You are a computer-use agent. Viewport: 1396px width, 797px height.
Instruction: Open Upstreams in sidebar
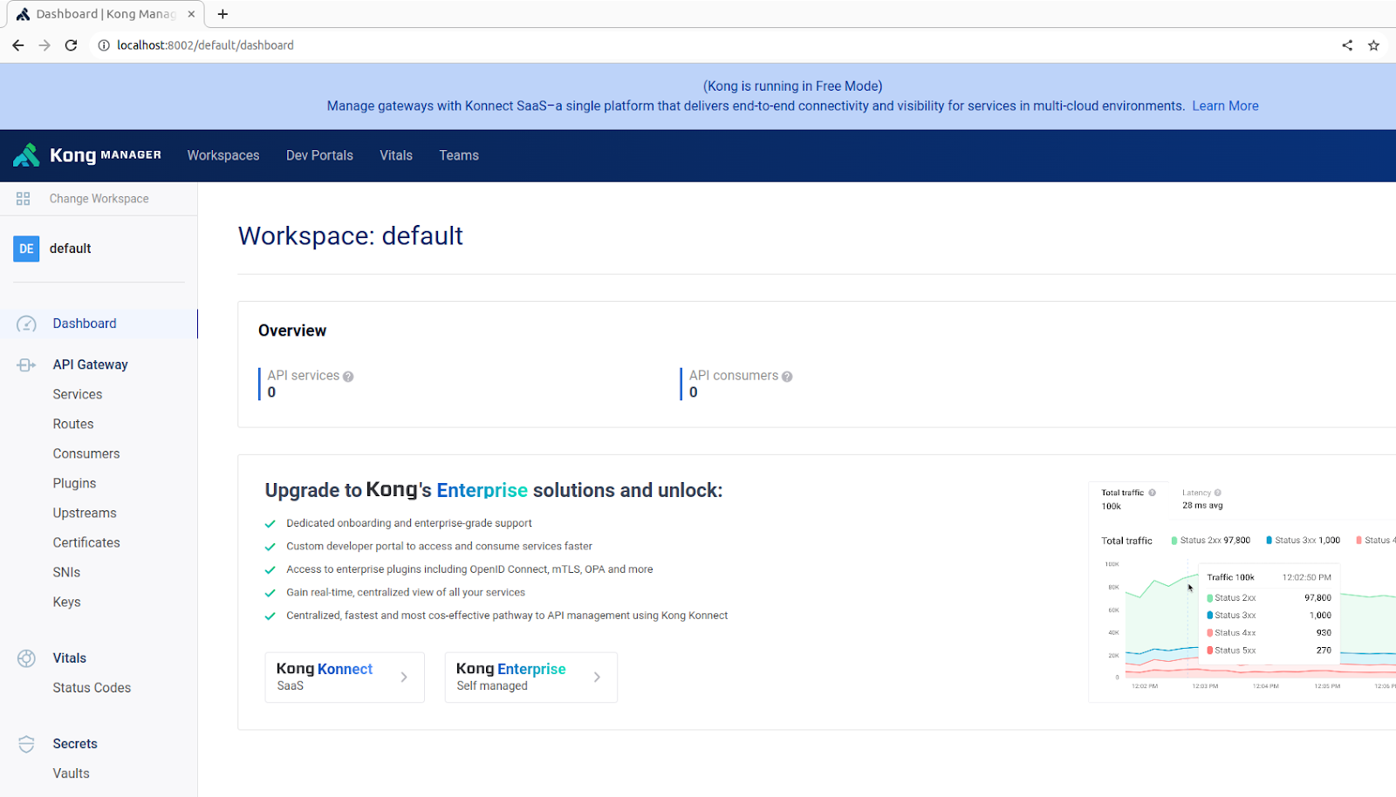(x=85, y=513)
